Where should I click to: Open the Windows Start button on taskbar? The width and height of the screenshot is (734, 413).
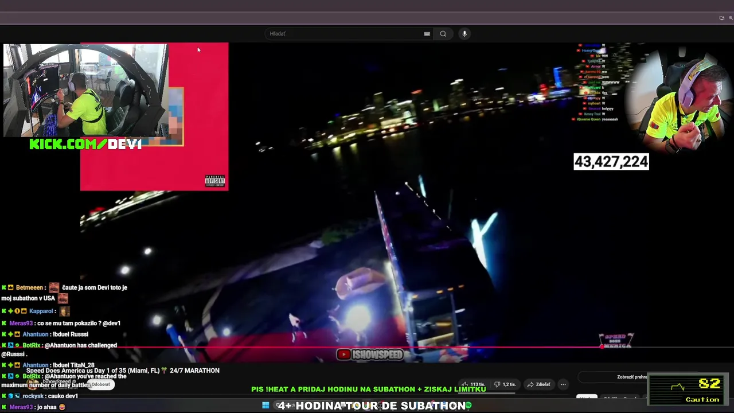tap(266, 406)
